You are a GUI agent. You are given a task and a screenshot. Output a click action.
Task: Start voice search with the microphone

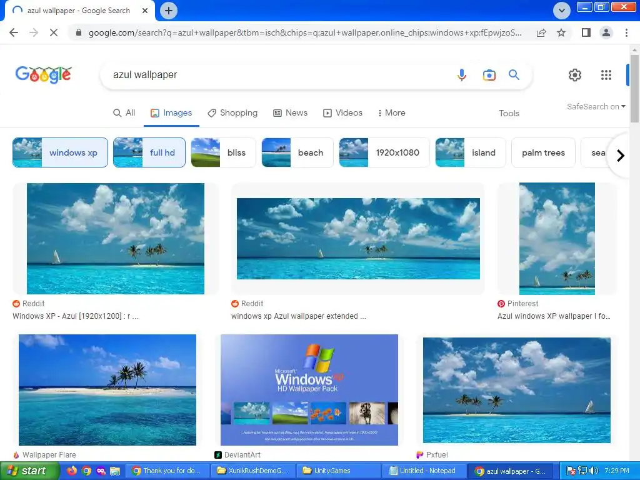pos(462,75)
